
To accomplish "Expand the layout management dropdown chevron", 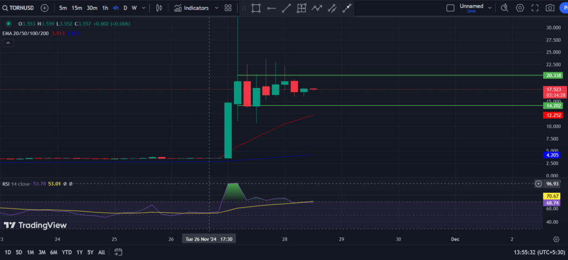I will [490, 8].
